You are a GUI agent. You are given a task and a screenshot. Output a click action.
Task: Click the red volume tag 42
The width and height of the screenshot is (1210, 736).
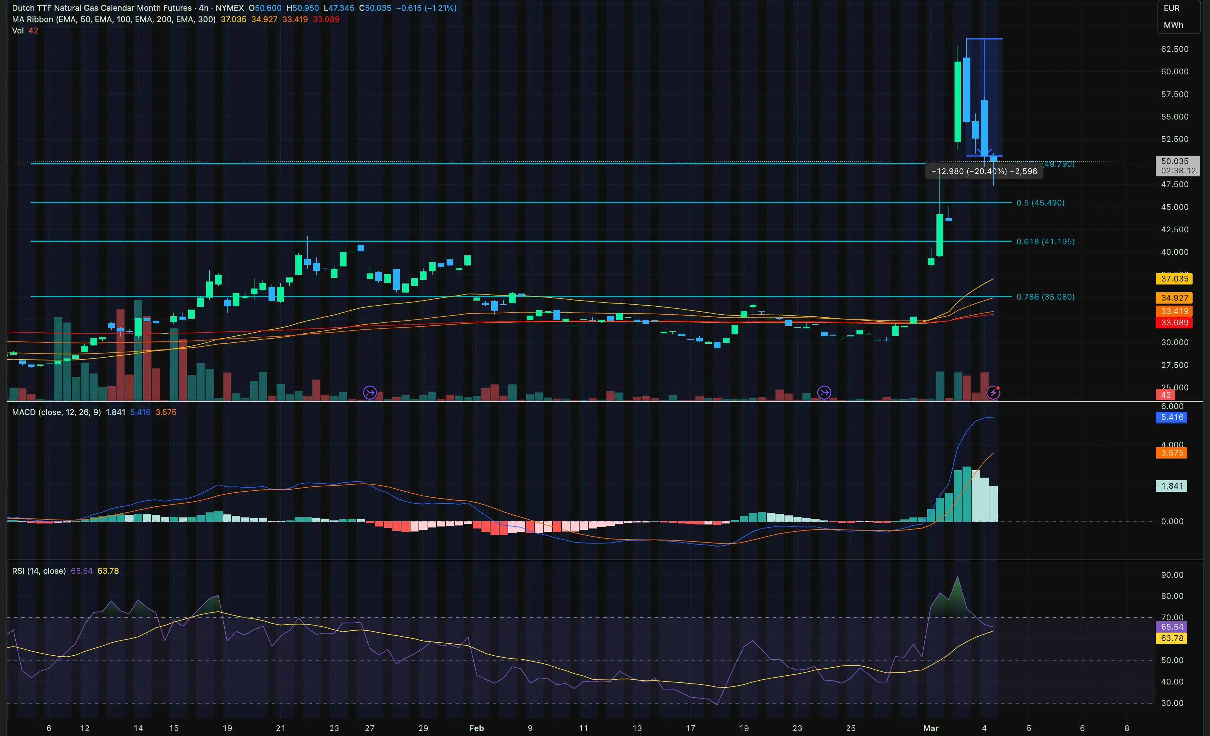click(x=1166, y=395)
